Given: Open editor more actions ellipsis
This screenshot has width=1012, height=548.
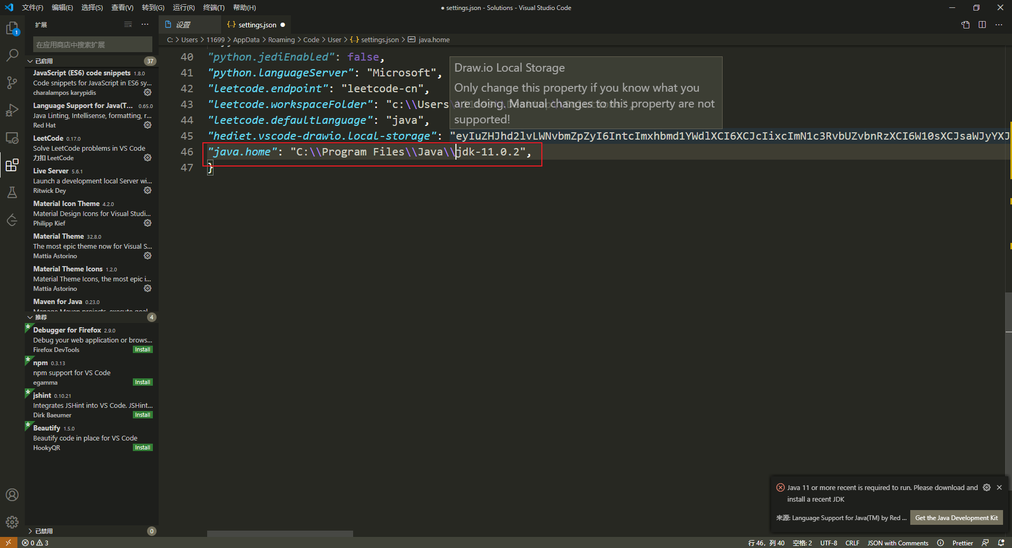Looking at the screenshot, I should [999, 25].
